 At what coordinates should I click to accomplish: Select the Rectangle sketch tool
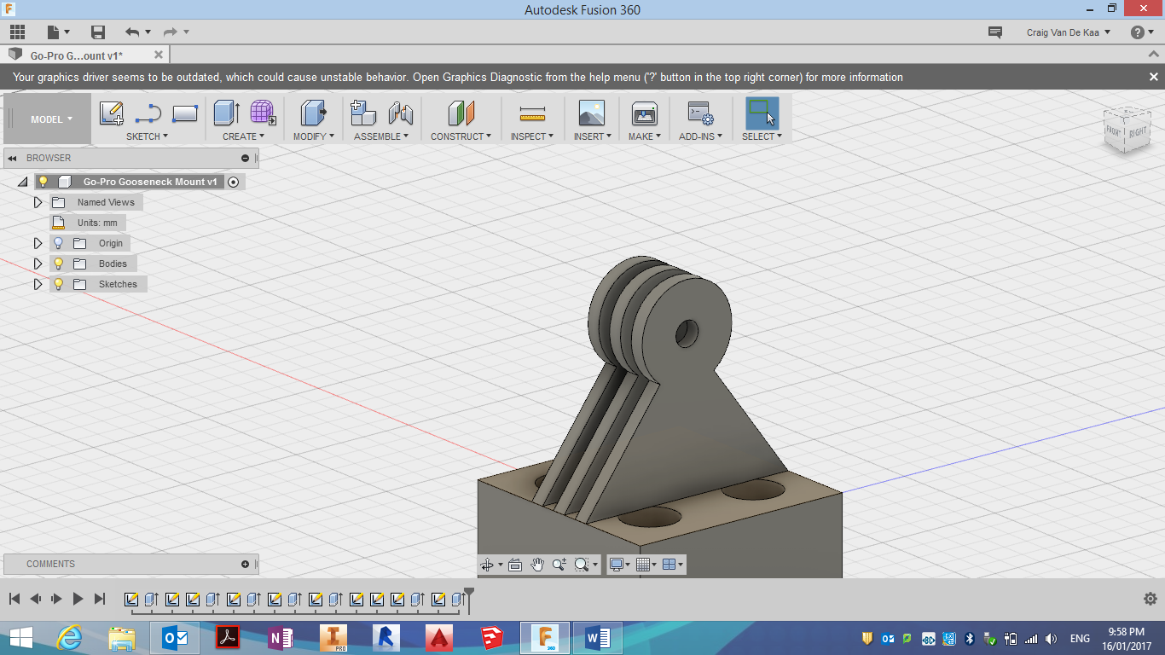[185, 113]
